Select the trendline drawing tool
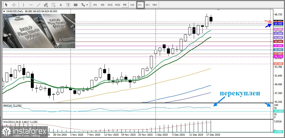 38,5
